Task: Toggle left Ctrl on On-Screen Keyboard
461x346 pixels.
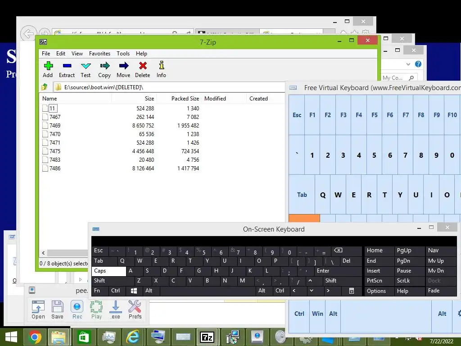Action: pos(117,291)
